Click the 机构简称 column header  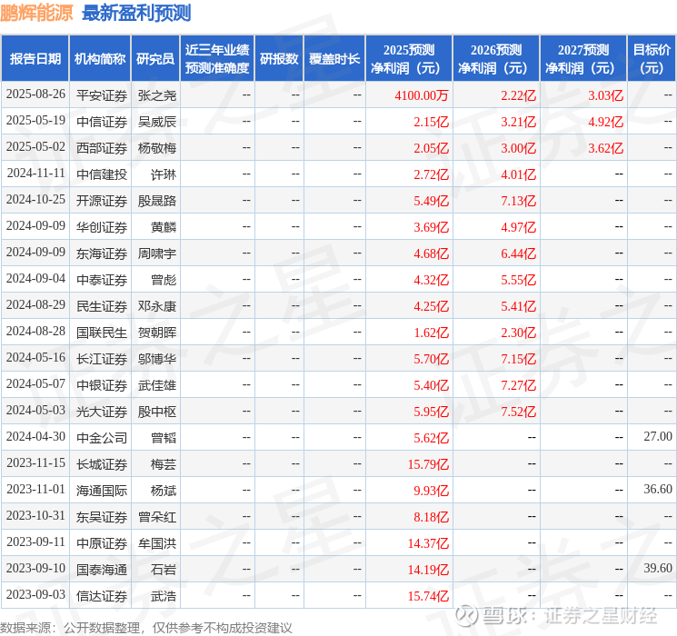point(100,59)
